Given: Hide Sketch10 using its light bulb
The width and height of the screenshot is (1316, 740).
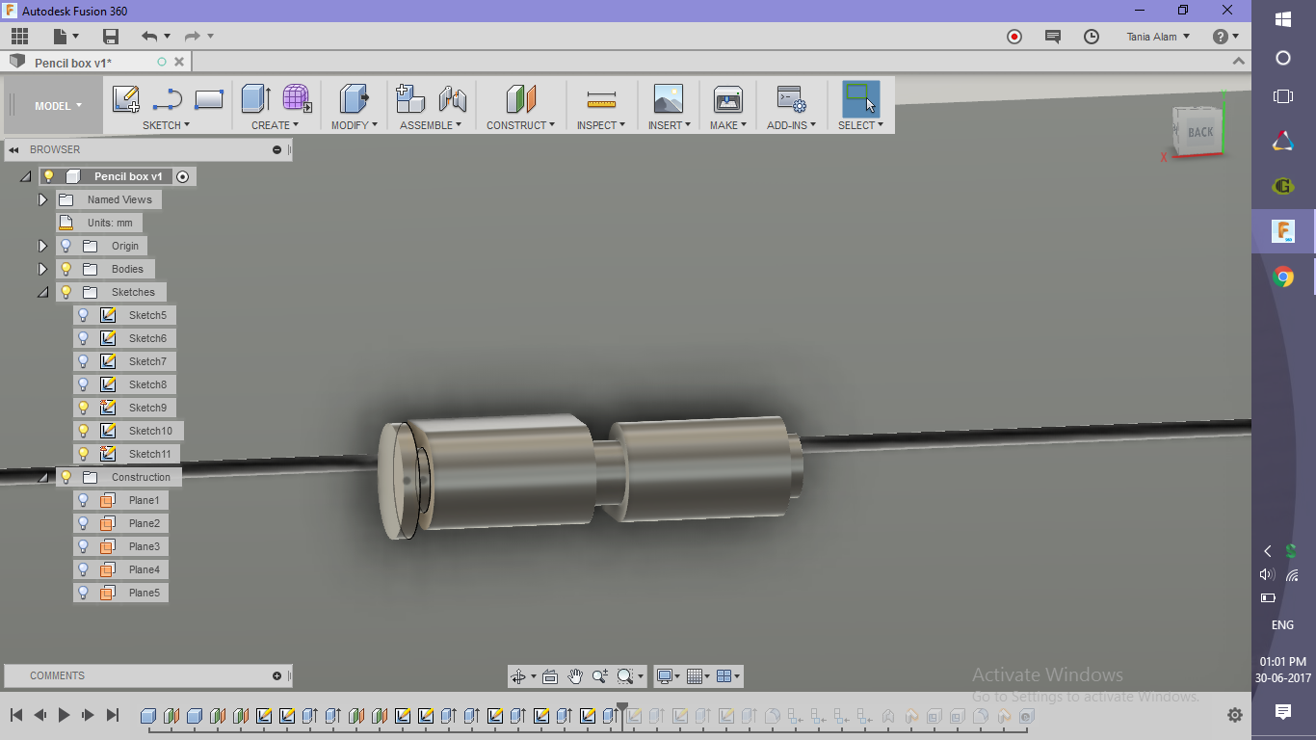Looking at the screenshot, I should click(84, 431).
